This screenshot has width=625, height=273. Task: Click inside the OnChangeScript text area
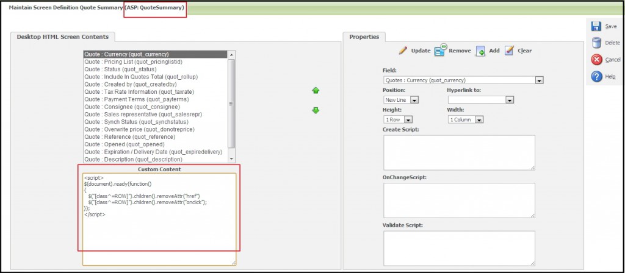point(459,200)
